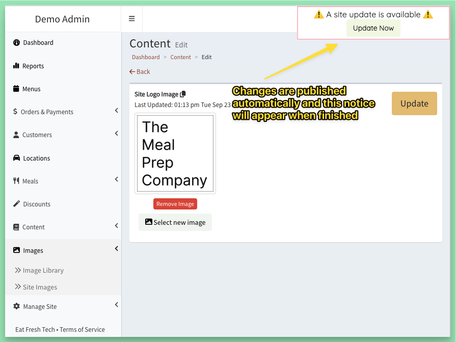
Task: Copy the Site Logo Image key icon
Action: pyautogui.click(x=183, y=94)
